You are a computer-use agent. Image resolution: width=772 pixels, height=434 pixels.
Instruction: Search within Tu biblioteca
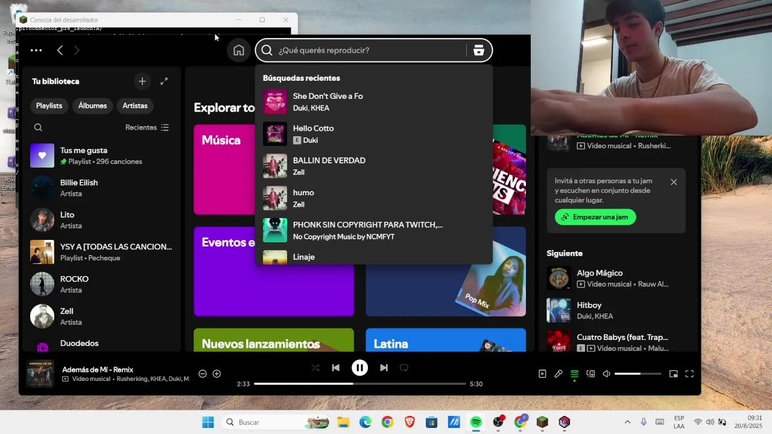pyautogui.click(x=38, y=127)
